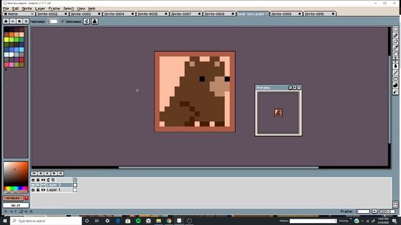Toggle continuous cels for Layer 2
Screen dimensions: 401x225
pos(43,185)
